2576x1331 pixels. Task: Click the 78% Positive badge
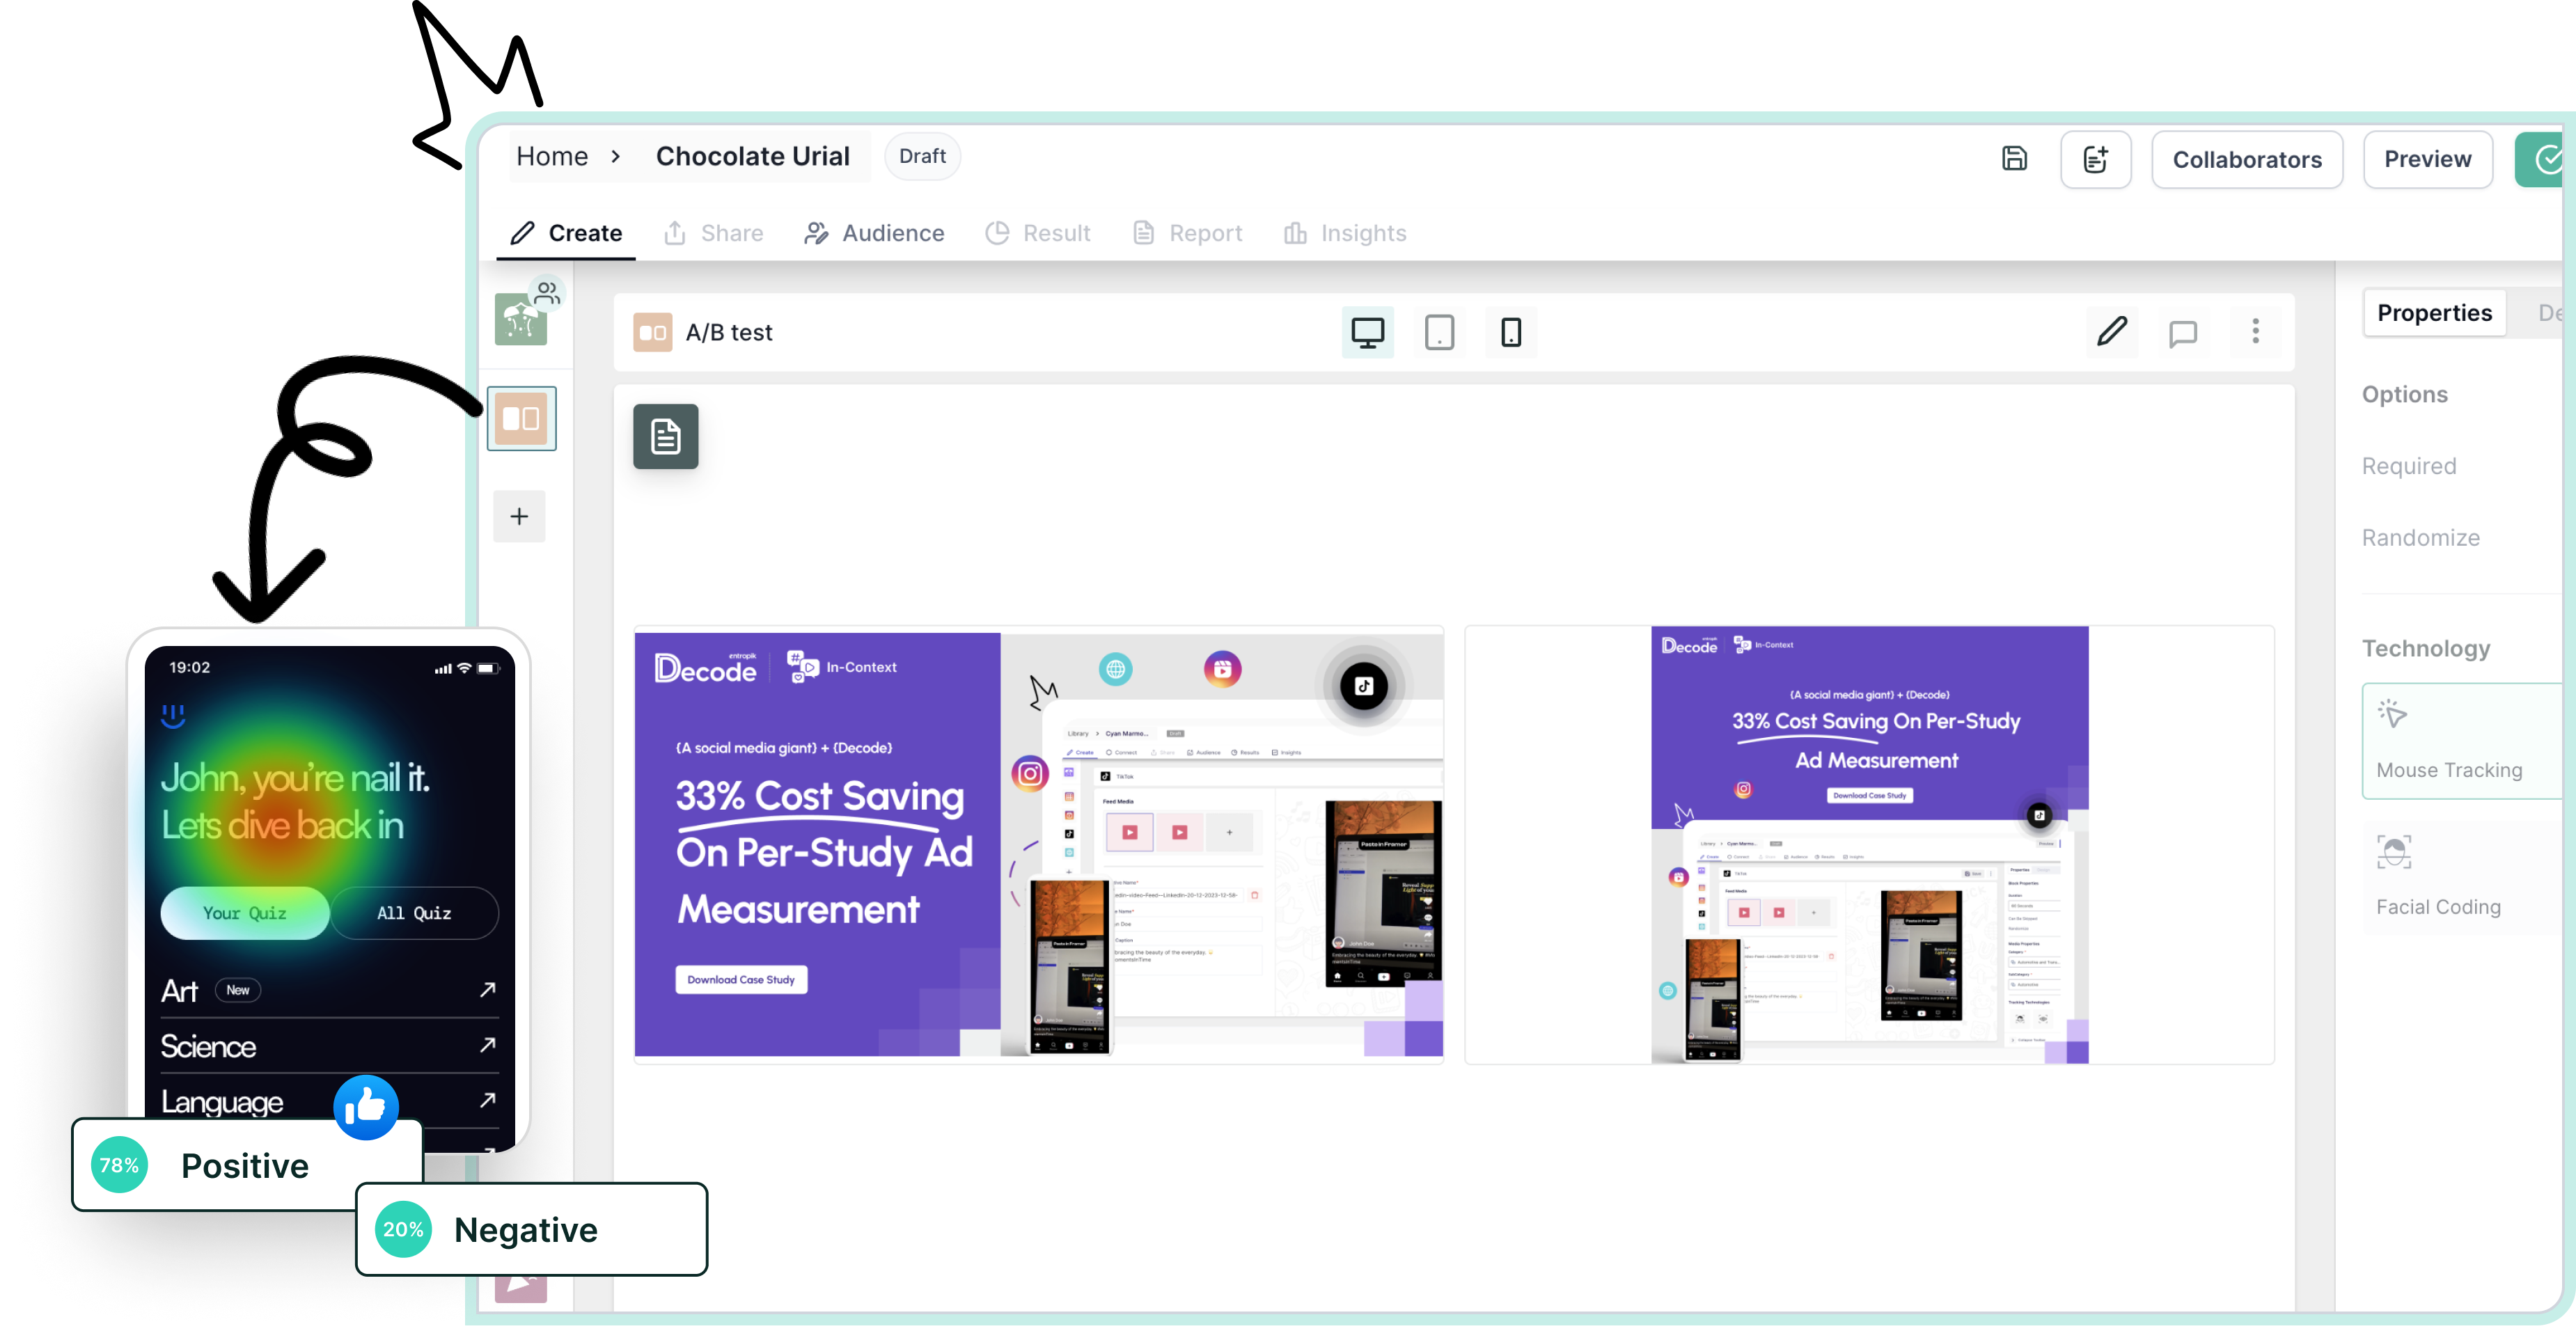point(247,1165)
